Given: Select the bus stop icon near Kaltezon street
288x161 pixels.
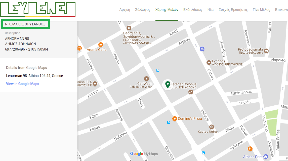Looking at the screenshot, I should click(203, 153).
